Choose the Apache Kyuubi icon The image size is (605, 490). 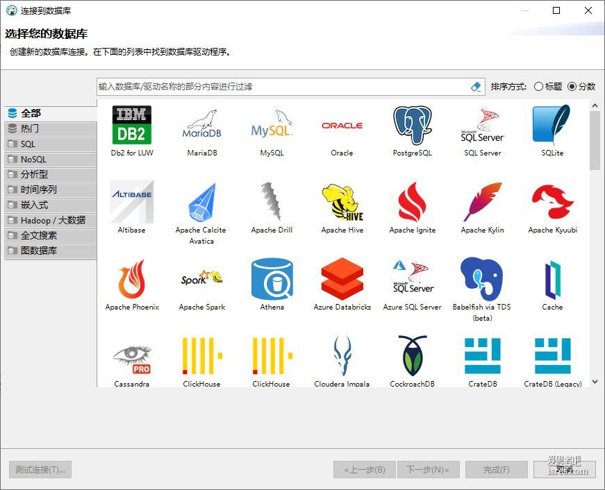(x=552, y=202)
